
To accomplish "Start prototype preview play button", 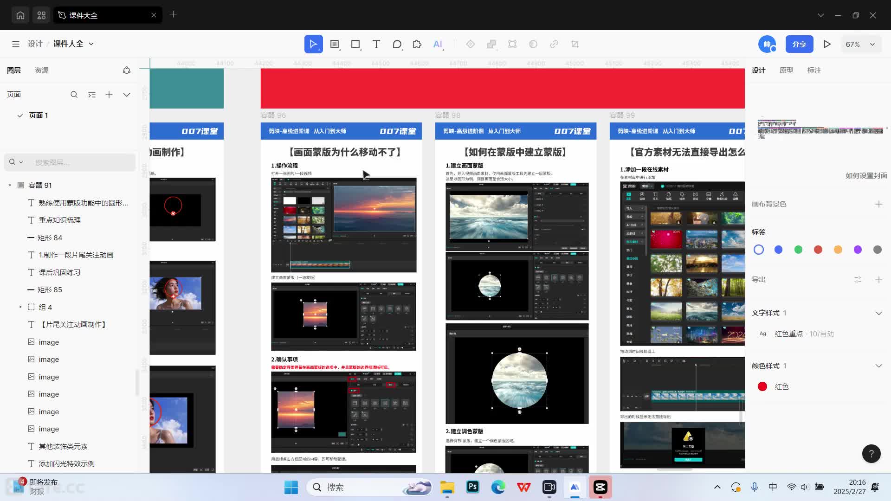I will [827, 44].
